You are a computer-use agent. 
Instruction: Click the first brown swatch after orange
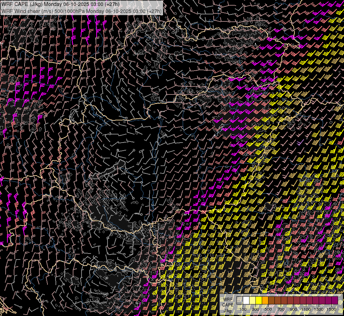(x=272, y=301)
